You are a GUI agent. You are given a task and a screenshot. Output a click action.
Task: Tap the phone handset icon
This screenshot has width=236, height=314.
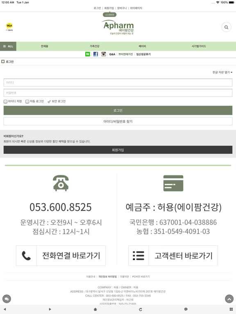pyautogui.click(x=26, y=256)
